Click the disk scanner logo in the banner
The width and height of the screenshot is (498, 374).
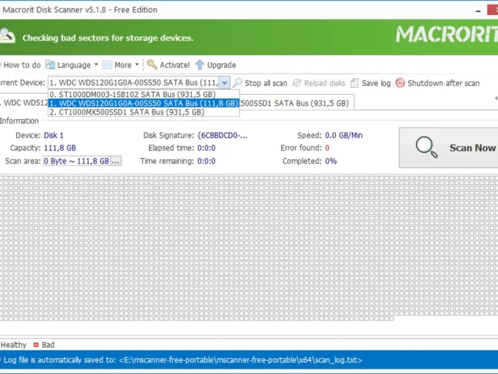tap(7, 36)
